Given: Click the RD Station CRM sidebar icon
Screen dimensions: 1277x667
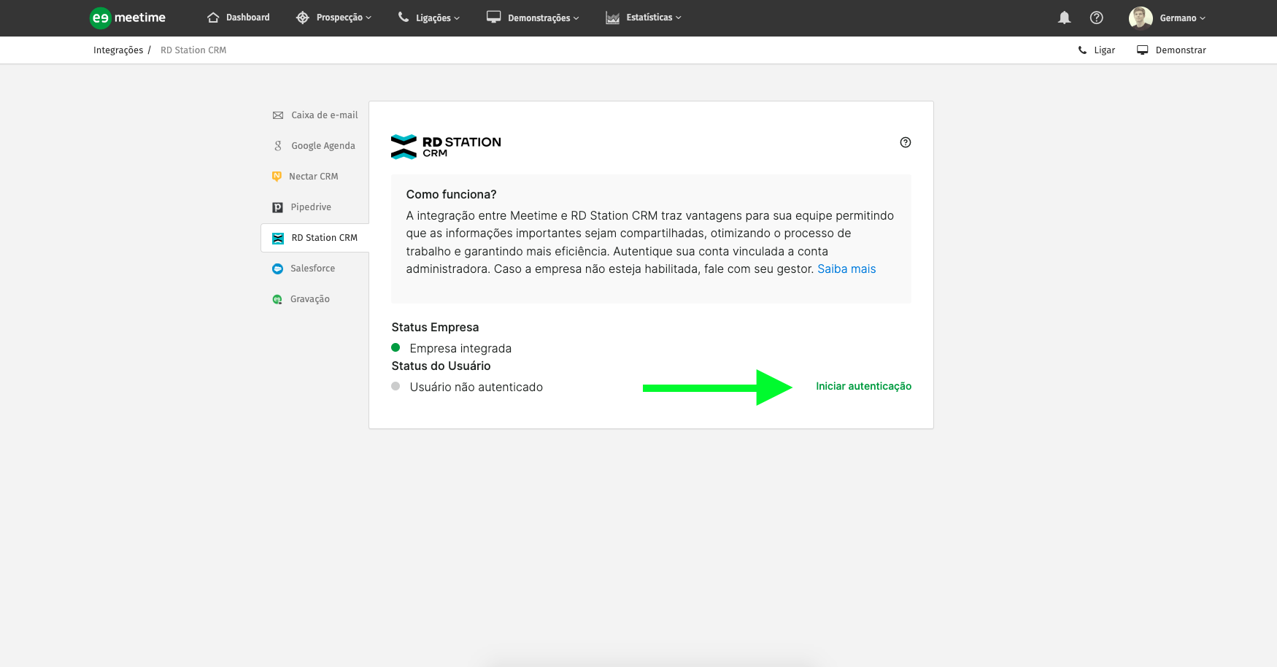Looking at the screenshot, I should click(x=278, y=239).
